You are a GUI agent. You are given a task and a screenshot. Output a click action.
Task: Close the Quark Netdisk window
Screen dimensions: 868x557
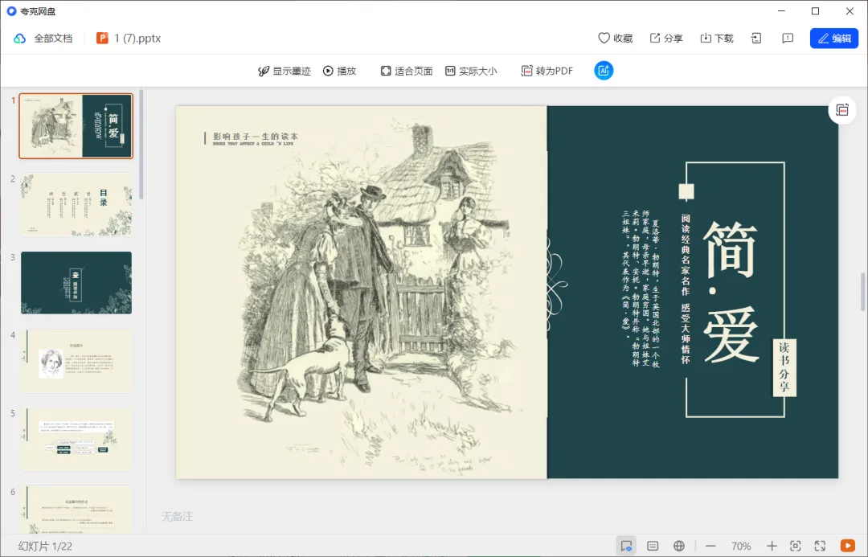tap(850, 11)
